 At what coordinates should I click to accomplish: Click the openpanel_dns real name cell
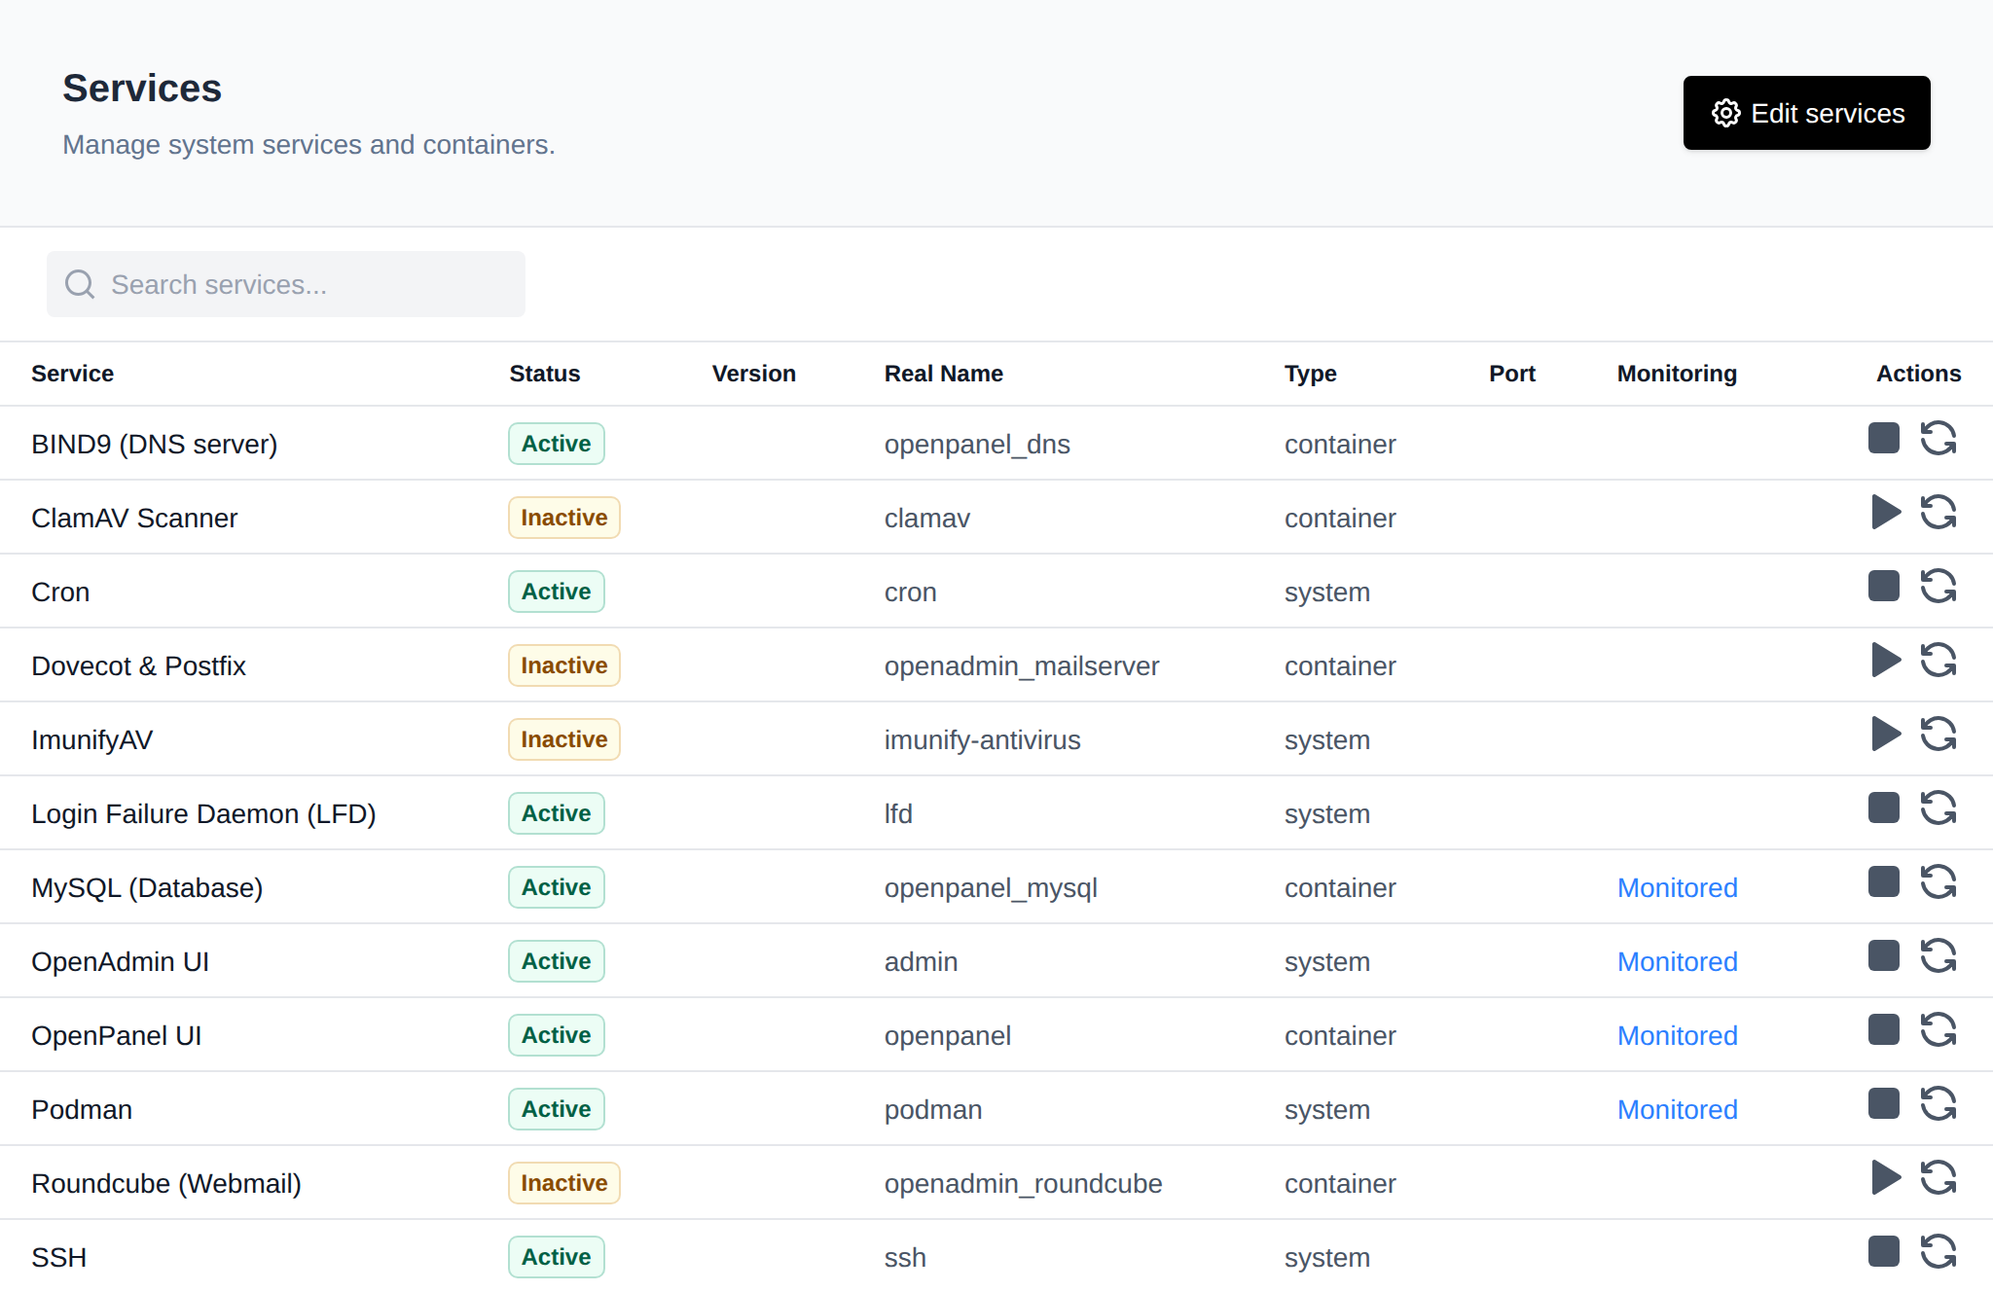(x=977, y=445)
